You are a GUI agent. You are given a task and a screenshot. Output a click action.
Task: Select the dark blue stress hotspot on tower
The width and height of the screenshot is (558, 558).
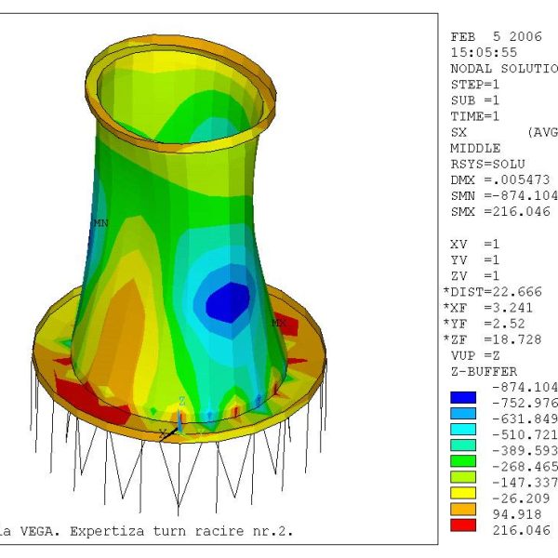(x=226, y=302)
